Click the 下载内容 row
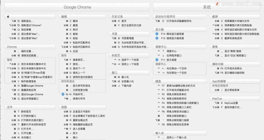The width and height of the screenshot is (264, 140). pos(122,86)
